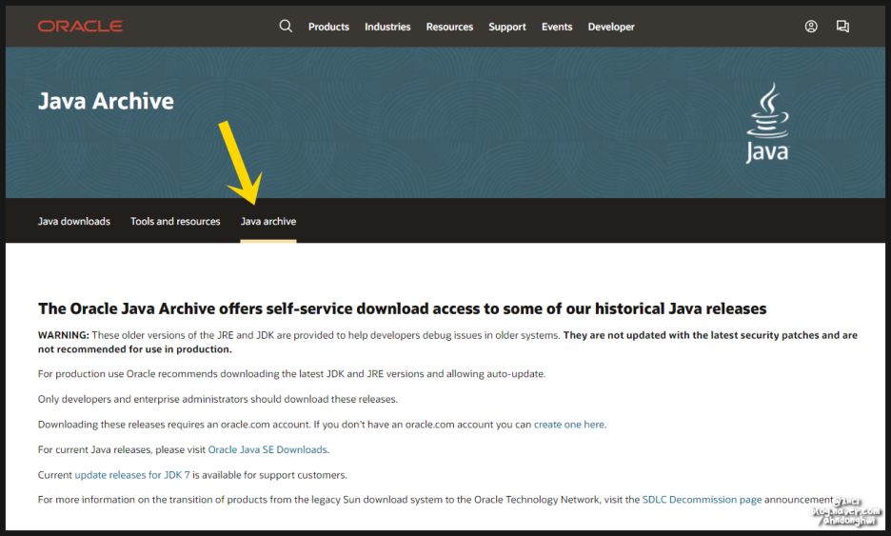The height and width of the screenshot is (536, 891).
Task: Open the Products menu
Action: click(x=328, y=27)
